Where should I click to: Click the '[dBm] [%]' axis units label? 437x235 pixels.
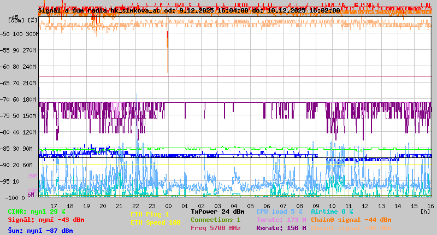click(x=22, y=20)
